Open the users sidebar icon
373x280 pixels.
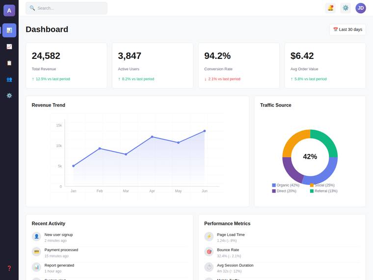point(9,79)
